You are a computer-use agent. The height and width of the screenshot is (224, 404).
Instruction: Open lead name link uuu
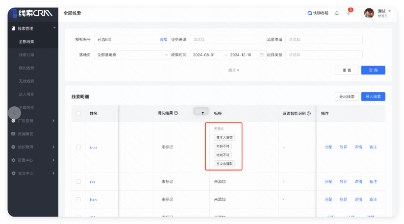pos(93,147)
